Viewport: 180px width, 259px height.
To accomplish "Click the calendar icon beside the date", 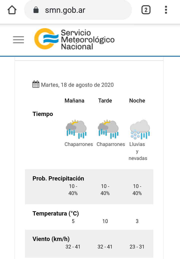I will click(x=36, y=84).
